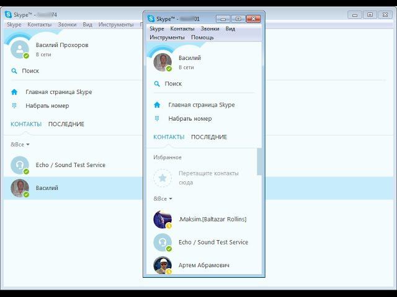Click the search magnifier icon in the front window
The width and height of the screenshot is (397, 297).
point(157,84)
